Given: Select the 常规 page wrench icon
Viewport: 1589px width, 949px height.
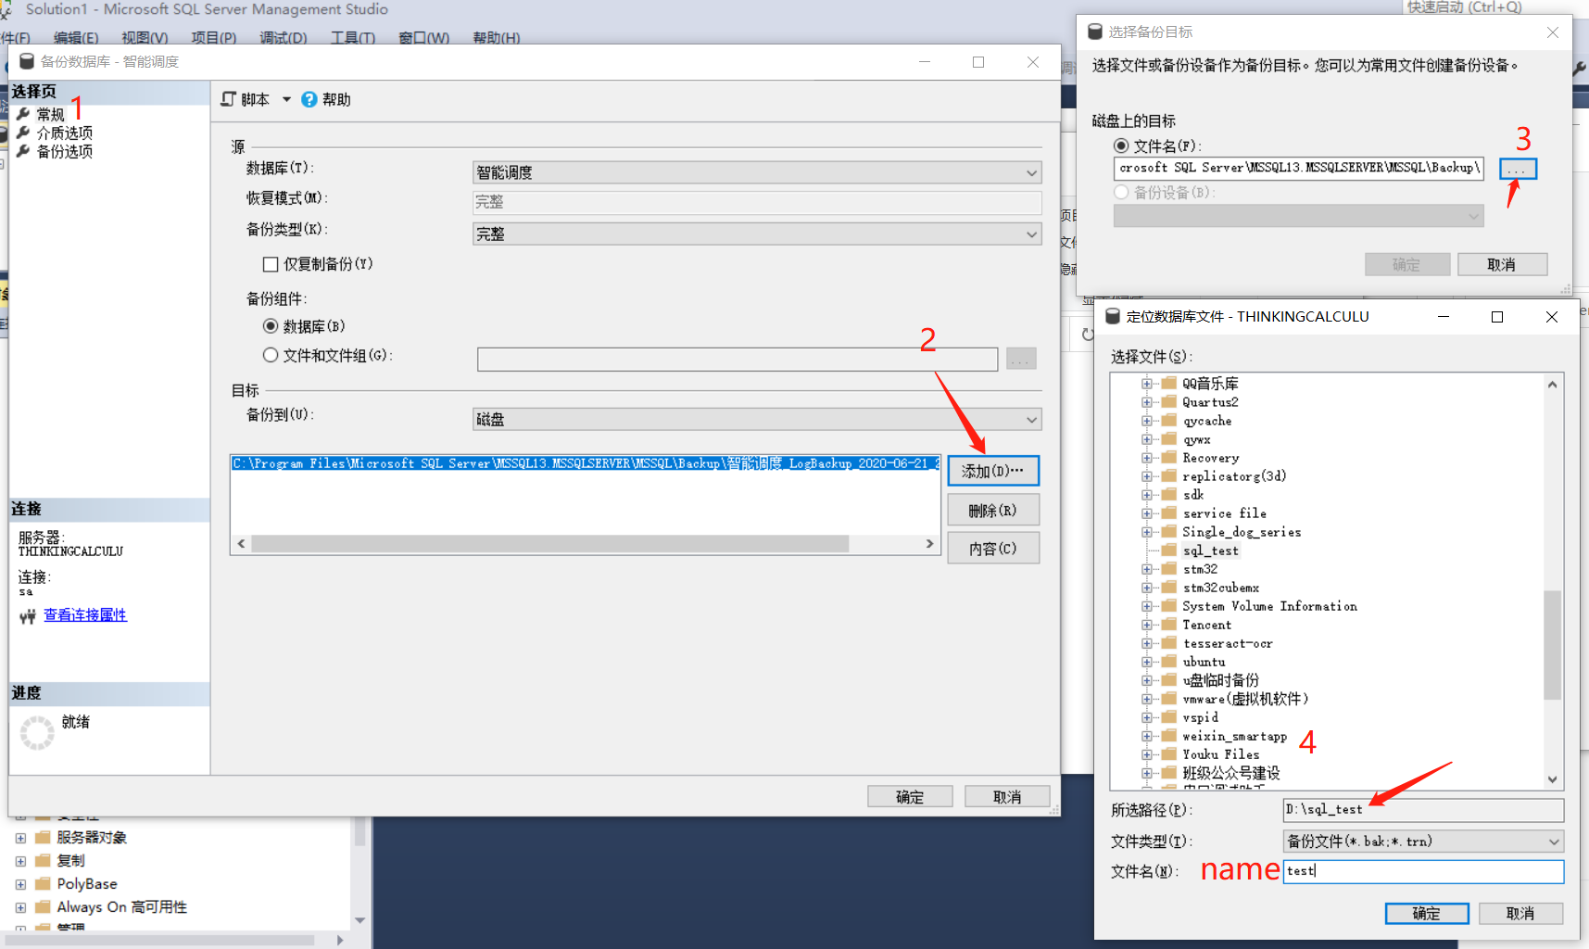Looking at the screenshot, I should pos(24,114).
